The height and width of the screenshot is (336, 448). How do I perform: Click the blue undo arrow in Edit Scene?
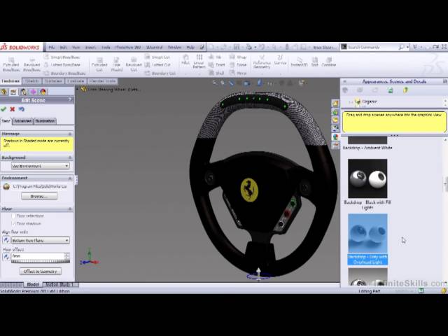(22, 109)
